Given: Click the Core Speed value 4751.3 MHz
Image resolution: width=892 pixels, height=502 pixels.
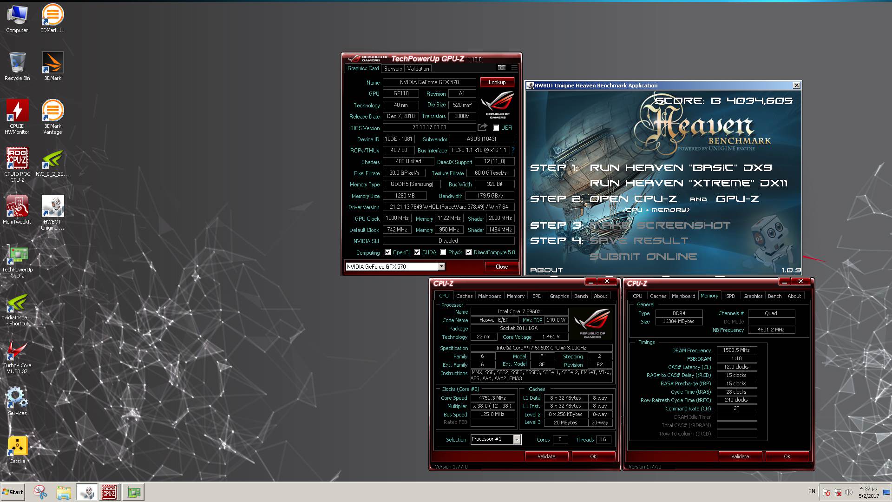Looking at the screenshot, I should pos(492,398).
